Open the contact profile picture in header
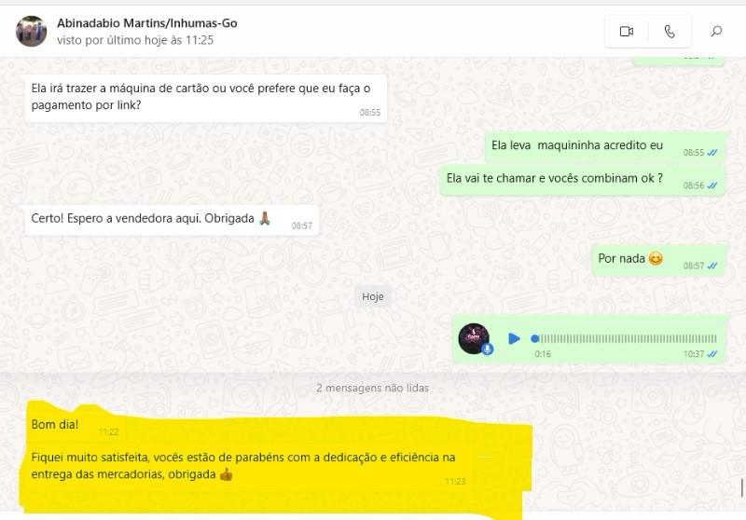This screenshot has width=746, height=520. tap(32, 32)
